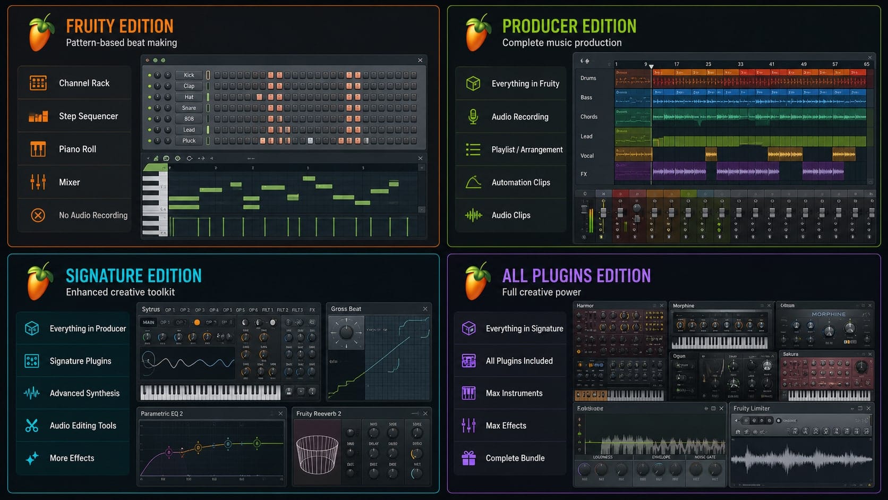Select the Drums track in the playlist

click(588, 78)
